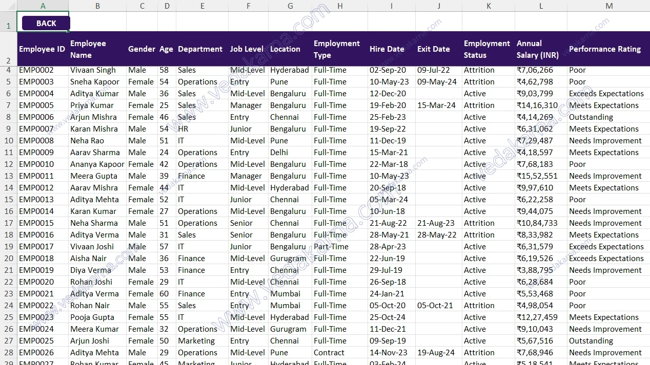Screen dimensions: 650x365
Task: Select the "Contract" employment type cell
Action: point(340,353)
